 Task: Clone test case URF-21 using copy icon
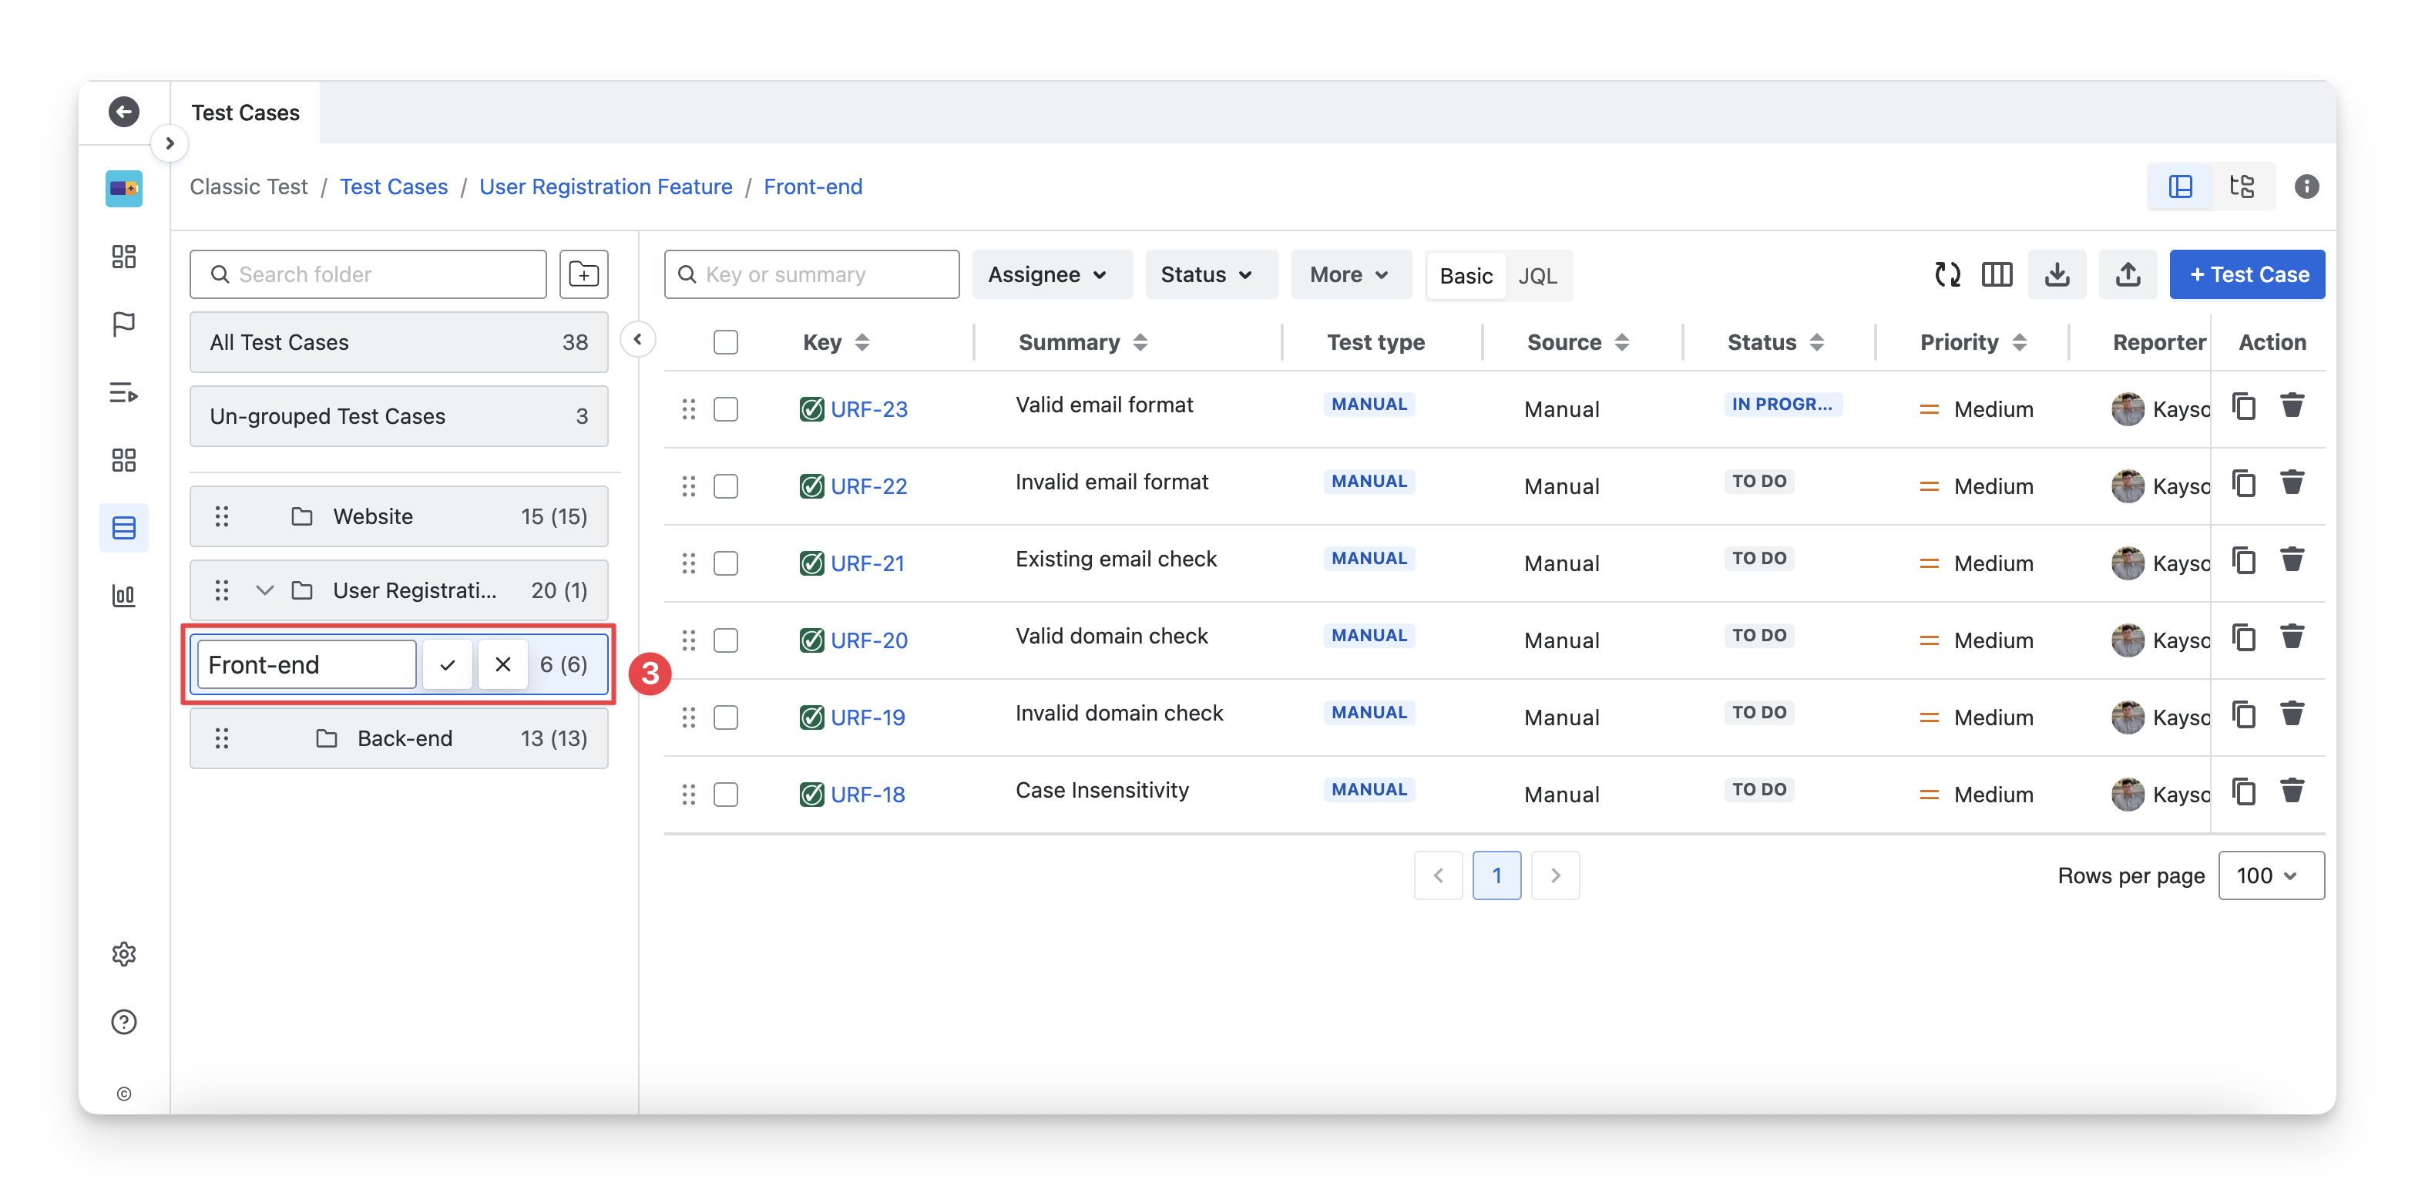[2243, 561]
